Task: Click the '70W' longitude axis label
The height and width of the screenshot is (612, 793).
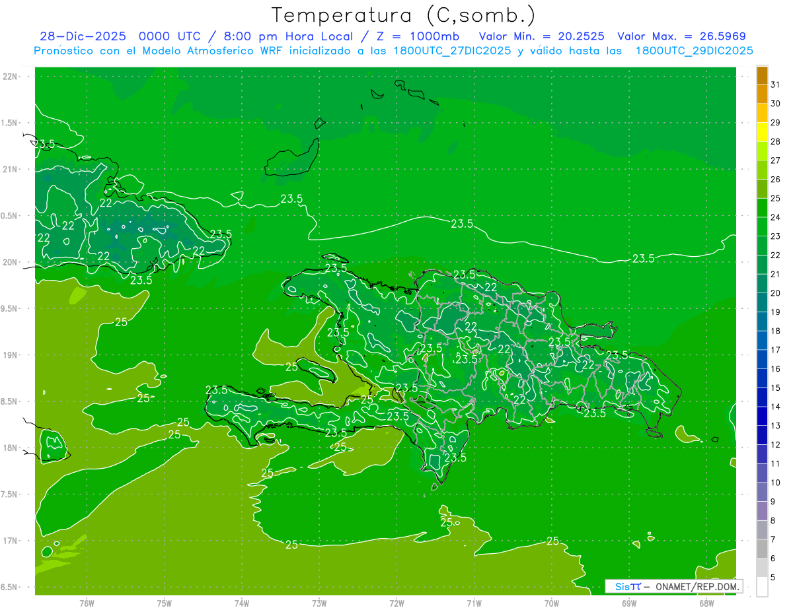Action: [x=552, y=603]
